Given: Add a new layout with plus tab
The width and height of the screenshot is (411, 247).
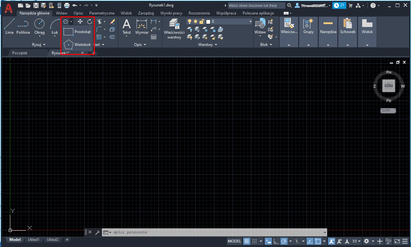Looking at the screenshot, I should coord(67,240).
